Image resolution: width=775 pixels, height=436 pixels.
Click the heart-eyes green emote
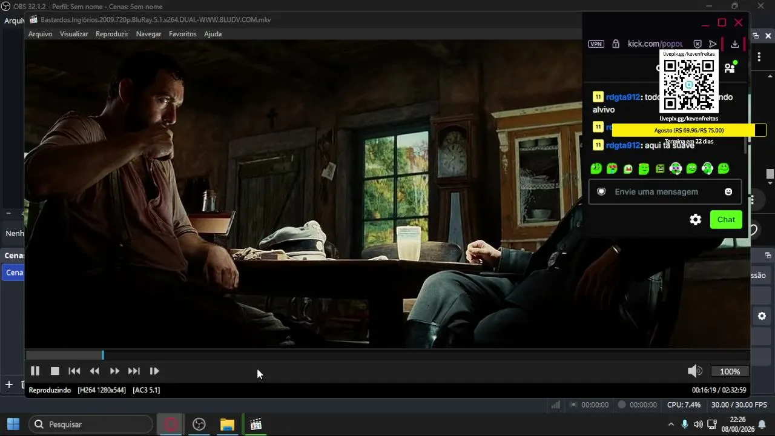(612, 168)
